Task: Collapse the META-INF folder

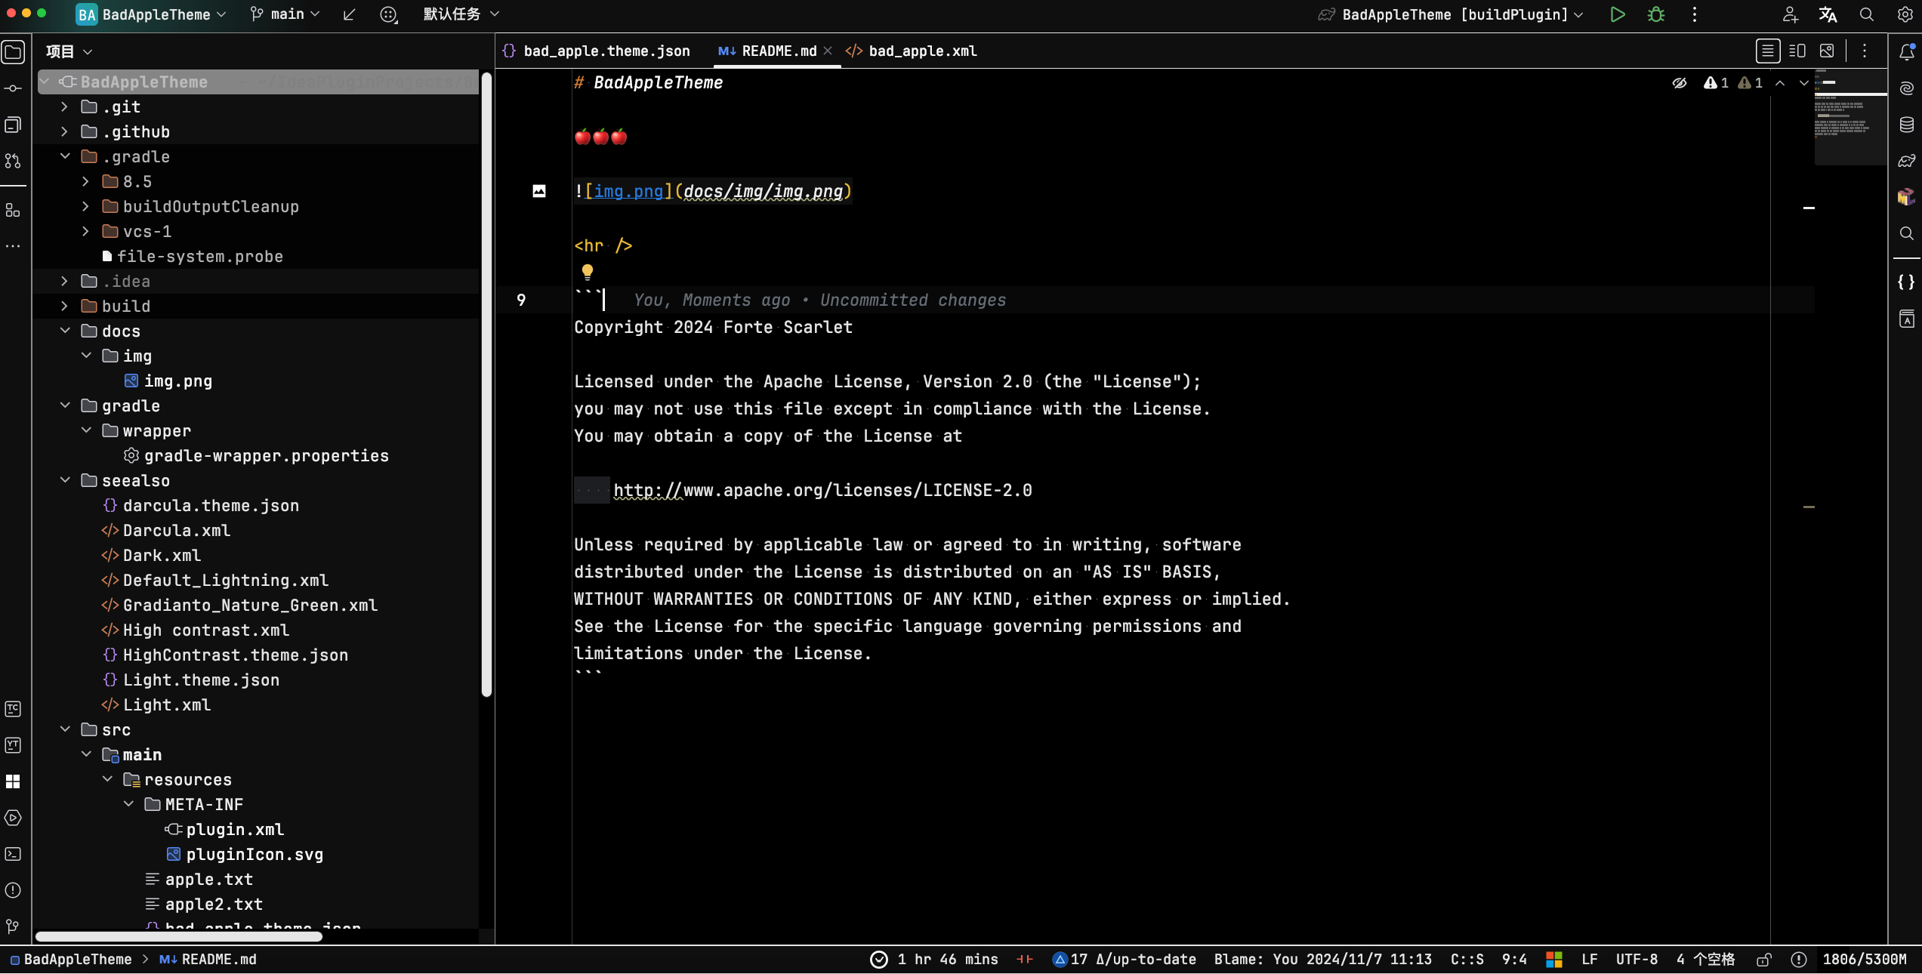Action: (128, 805)
